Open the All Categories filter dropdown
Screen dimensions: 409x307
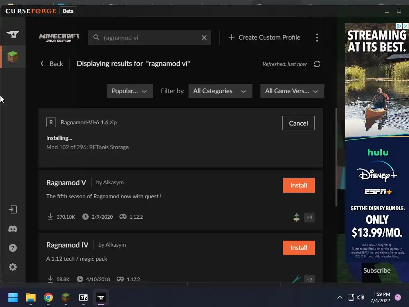[220, 91]
